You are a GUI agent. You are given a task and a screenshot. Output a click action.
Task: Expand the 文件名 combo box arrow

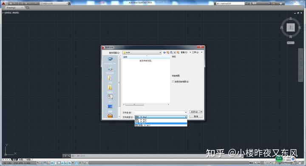click(x=186, y=112)
